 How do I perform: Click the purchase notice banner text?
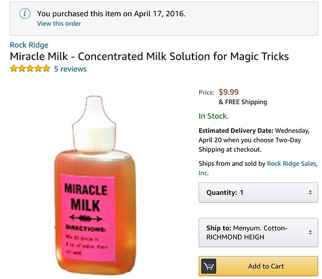(111, 14)
